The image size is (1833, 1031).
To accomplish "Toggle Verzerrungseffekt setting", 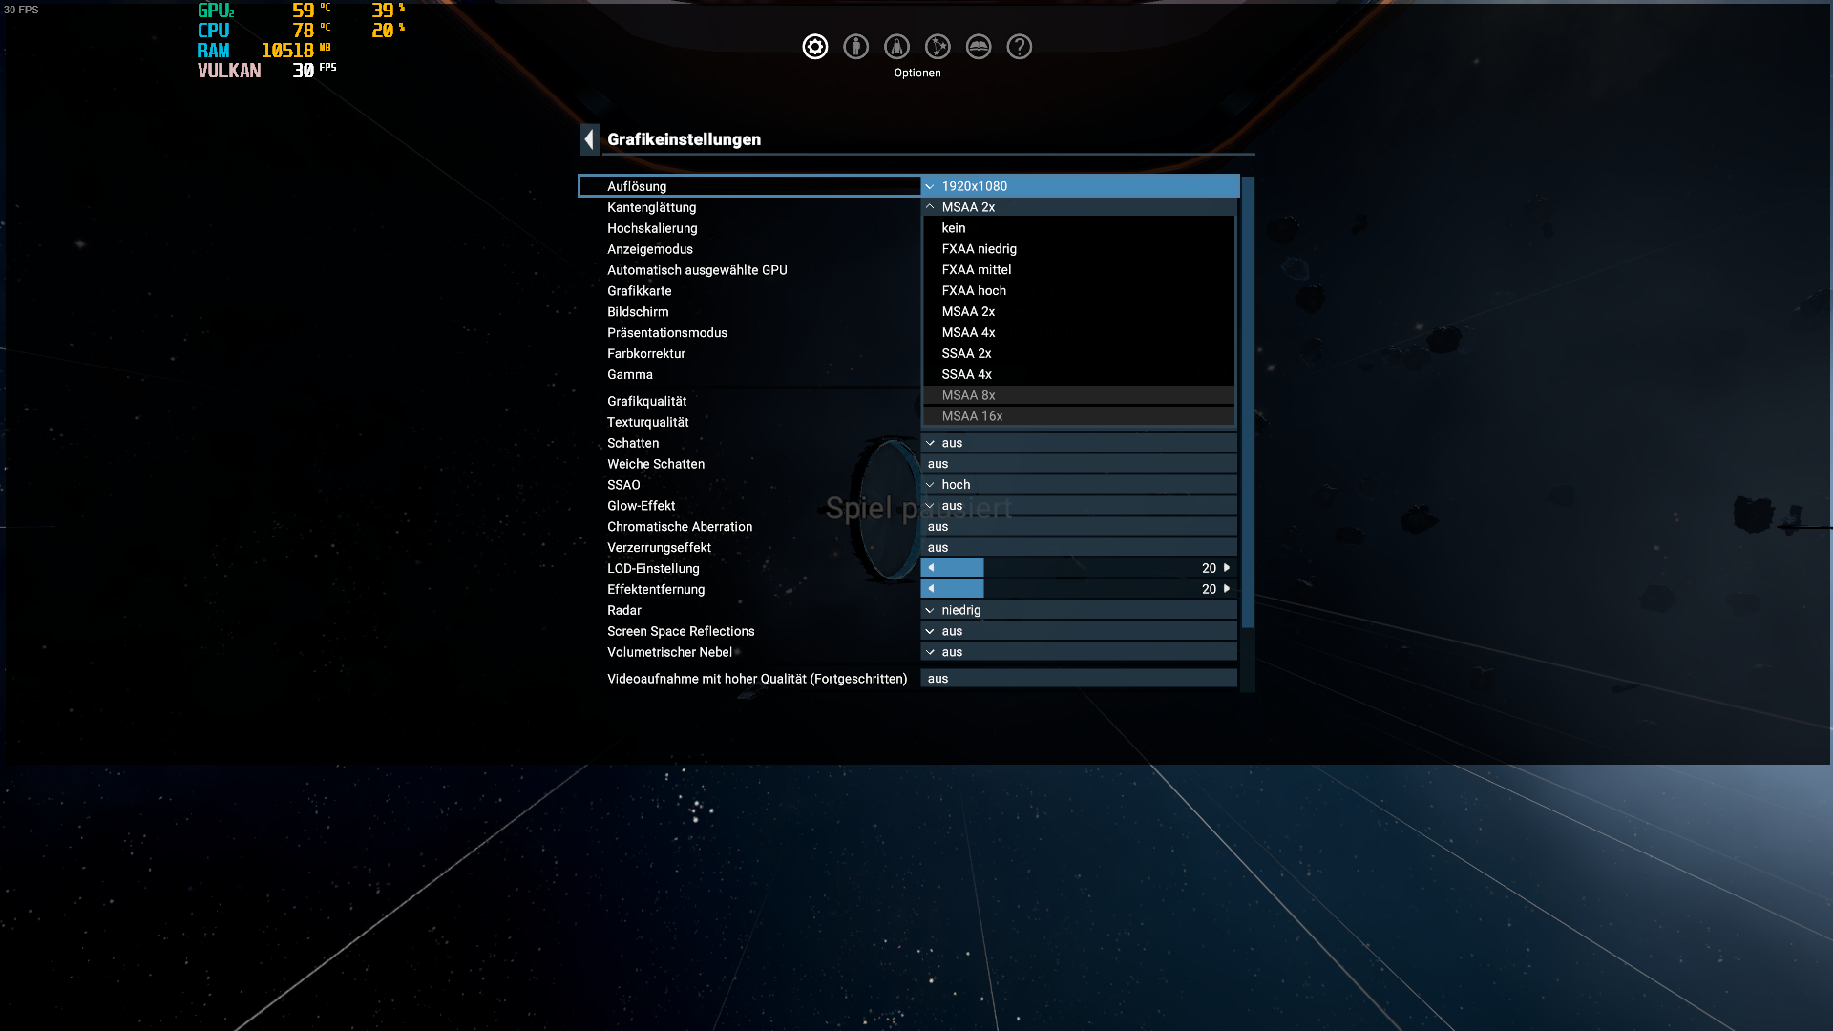I will [1079, 548].
